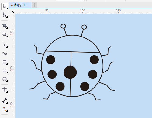Select the Zoom magnifier tool
Screen dimensions: 152x118
(x=5, y=34)
